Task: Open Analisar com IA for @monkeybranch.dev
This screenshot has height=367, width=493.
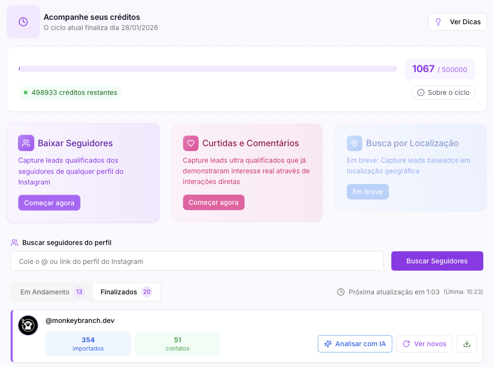Action: 354,343
